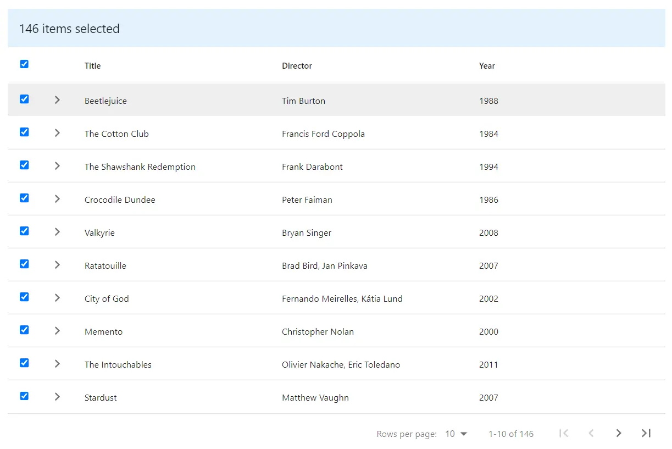The width and height of the screenshot is (672, 449).
Task: Go to the first page of results
Action: click(563, 433)
